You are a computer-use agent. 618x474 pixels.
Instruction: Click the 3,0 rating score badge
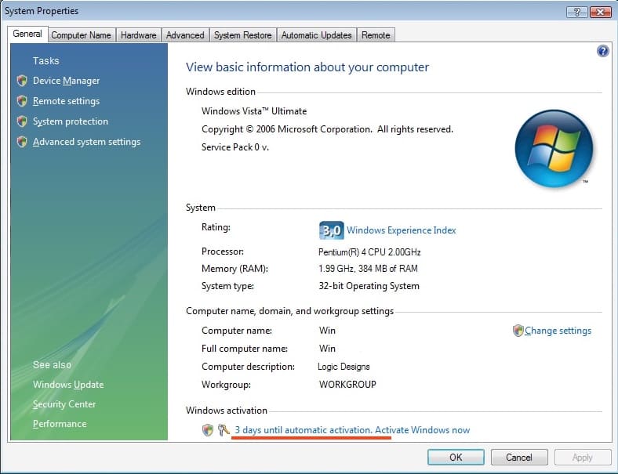[x=331, y=230]
